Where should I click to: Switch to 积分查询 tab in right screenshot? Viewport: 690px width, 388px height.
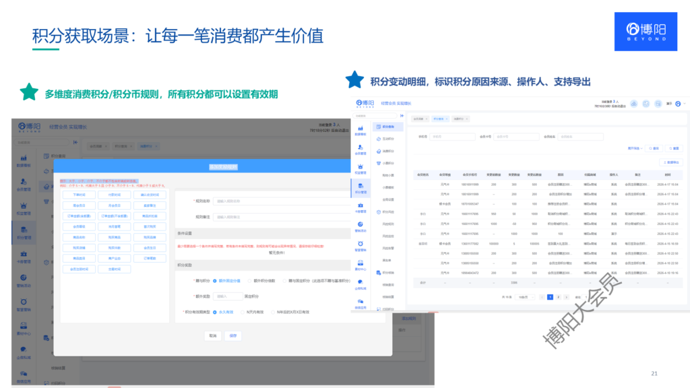click(440, 119)
